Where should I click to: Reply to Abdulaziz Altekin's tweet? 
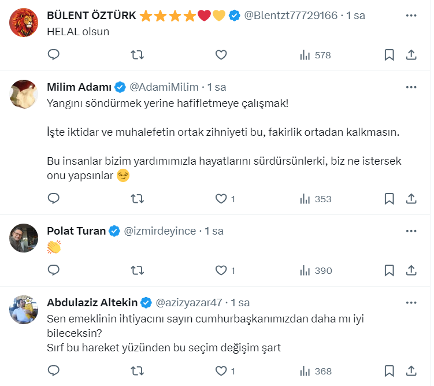54,371
